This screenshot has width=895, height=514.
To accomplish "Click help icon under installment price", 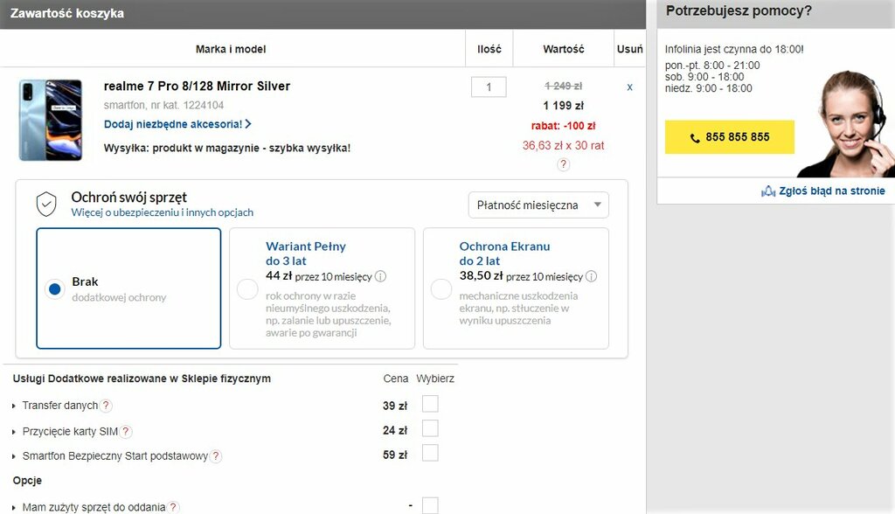I will click(x=563, y=164).
